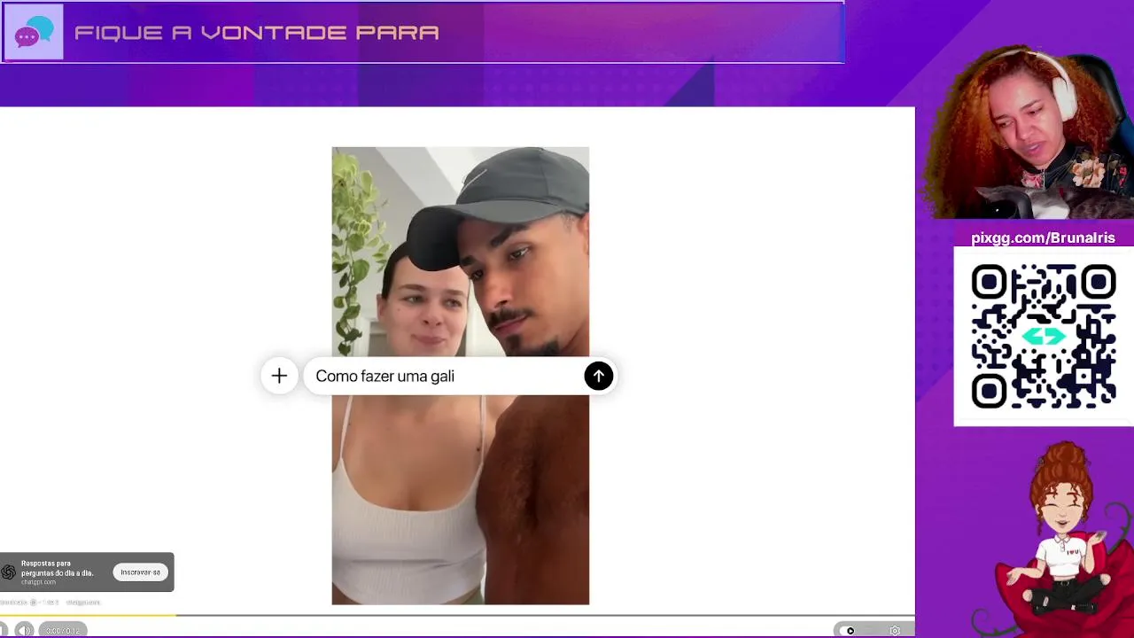The width and height of the screenshot is (1134, 638).
Task: Send the prompt with the arrow button
Action: tap(598, 376)
